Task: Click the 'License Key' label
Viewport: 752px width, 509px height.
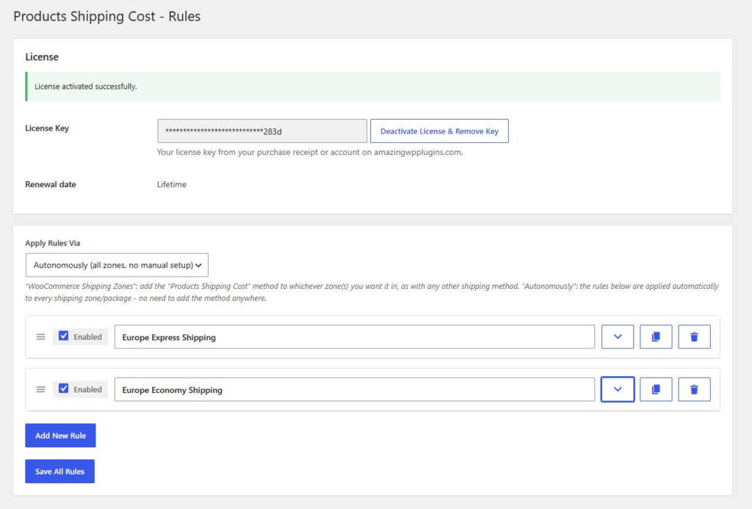Action: click(47, 128)
